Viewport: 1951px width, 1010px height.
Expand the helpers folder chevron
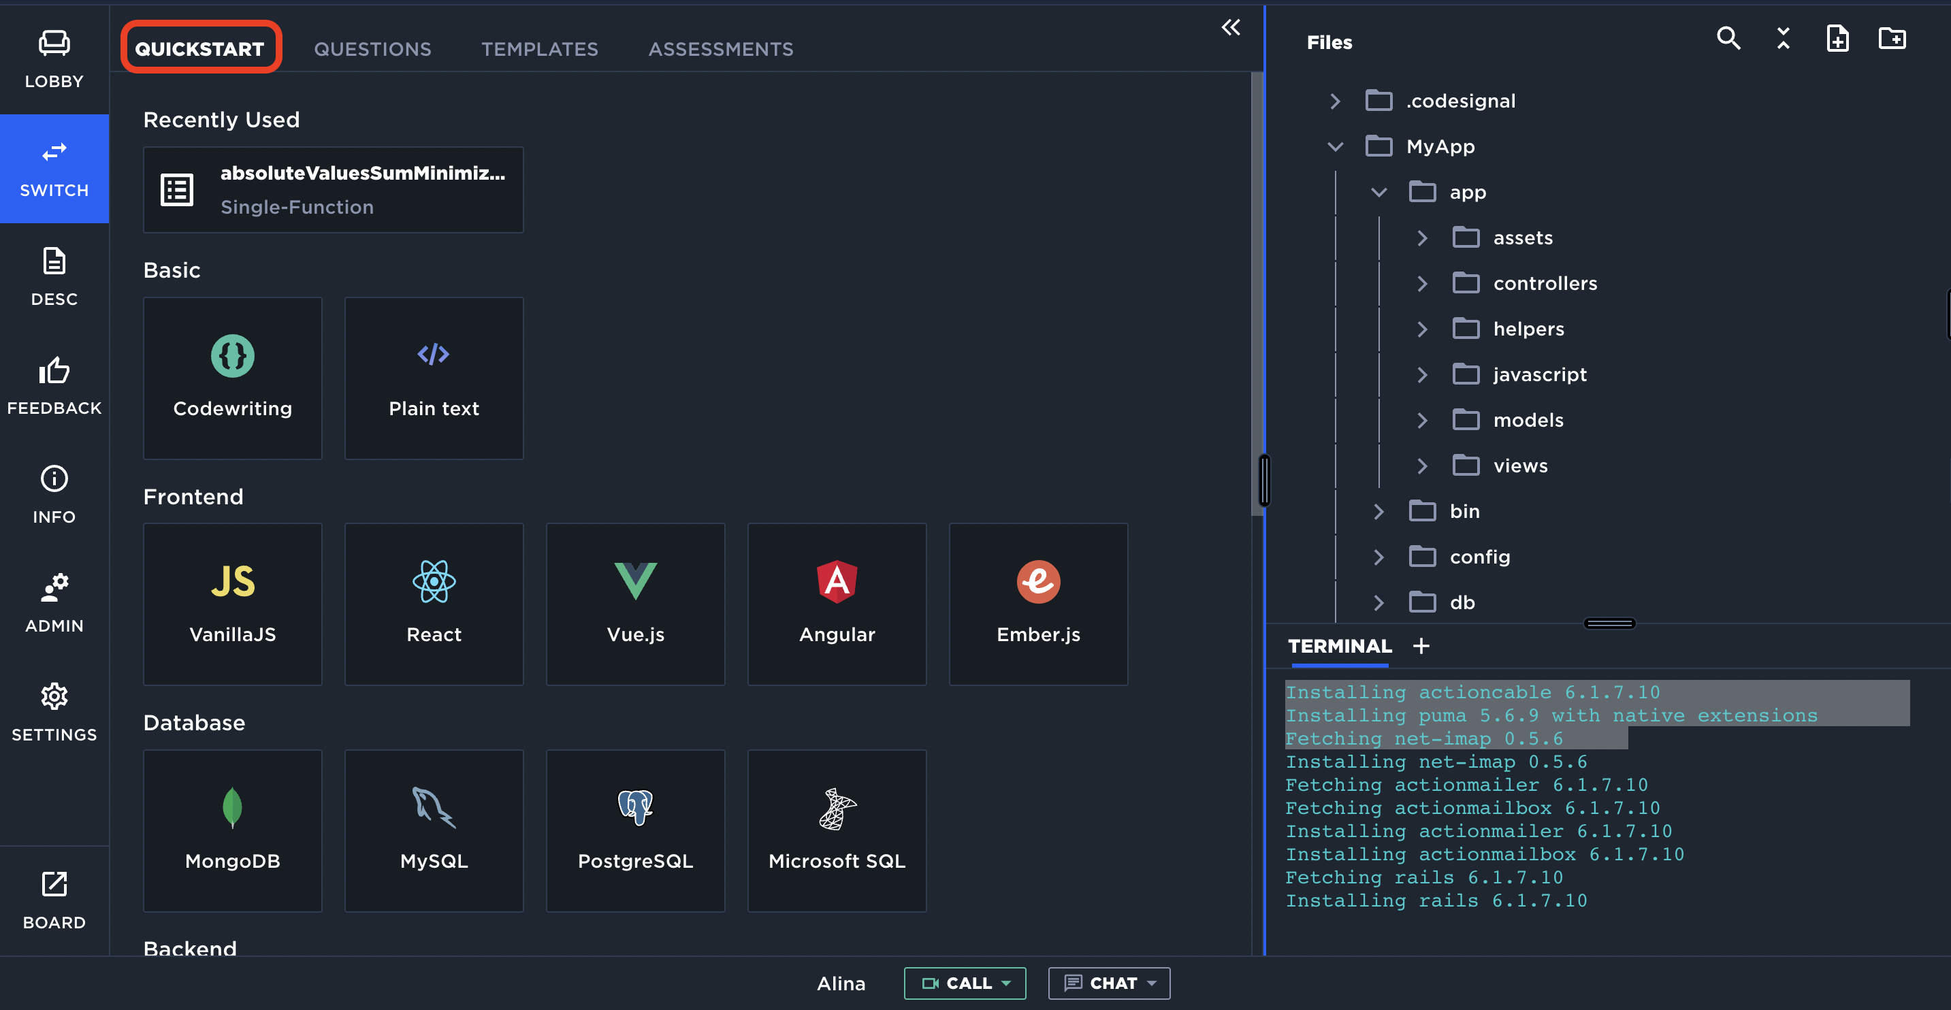(1422, 329)
